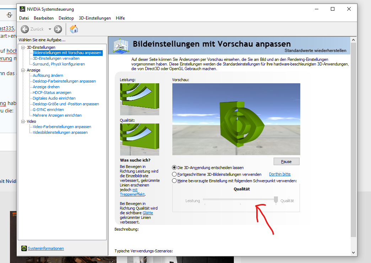
Task: Select 'Fortgeschrittene 3D-Bildeinstellungen verwenden' radio button
Action: pos(174,174)
